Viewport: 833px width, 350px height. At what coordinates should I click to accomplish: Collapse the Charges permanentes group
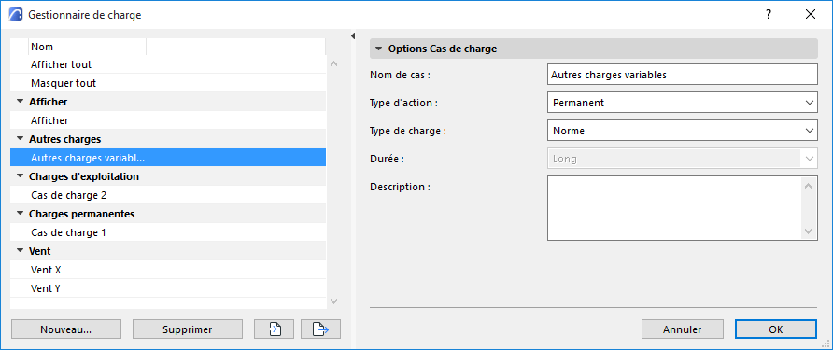tap(21, 214)
